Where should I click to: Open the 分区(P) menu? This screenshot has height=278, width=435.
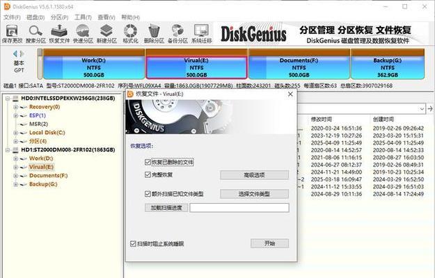tap(59, 17)
